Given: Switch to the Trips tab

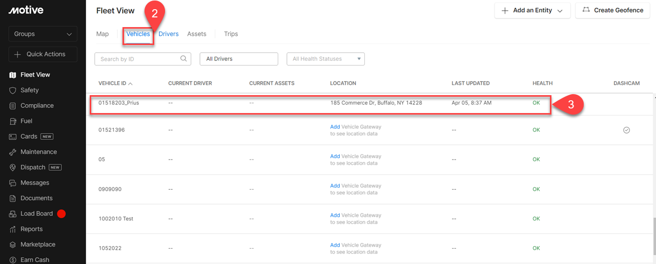Looking at the screenshot, I should pyautogui.click(x=231, y=34).
